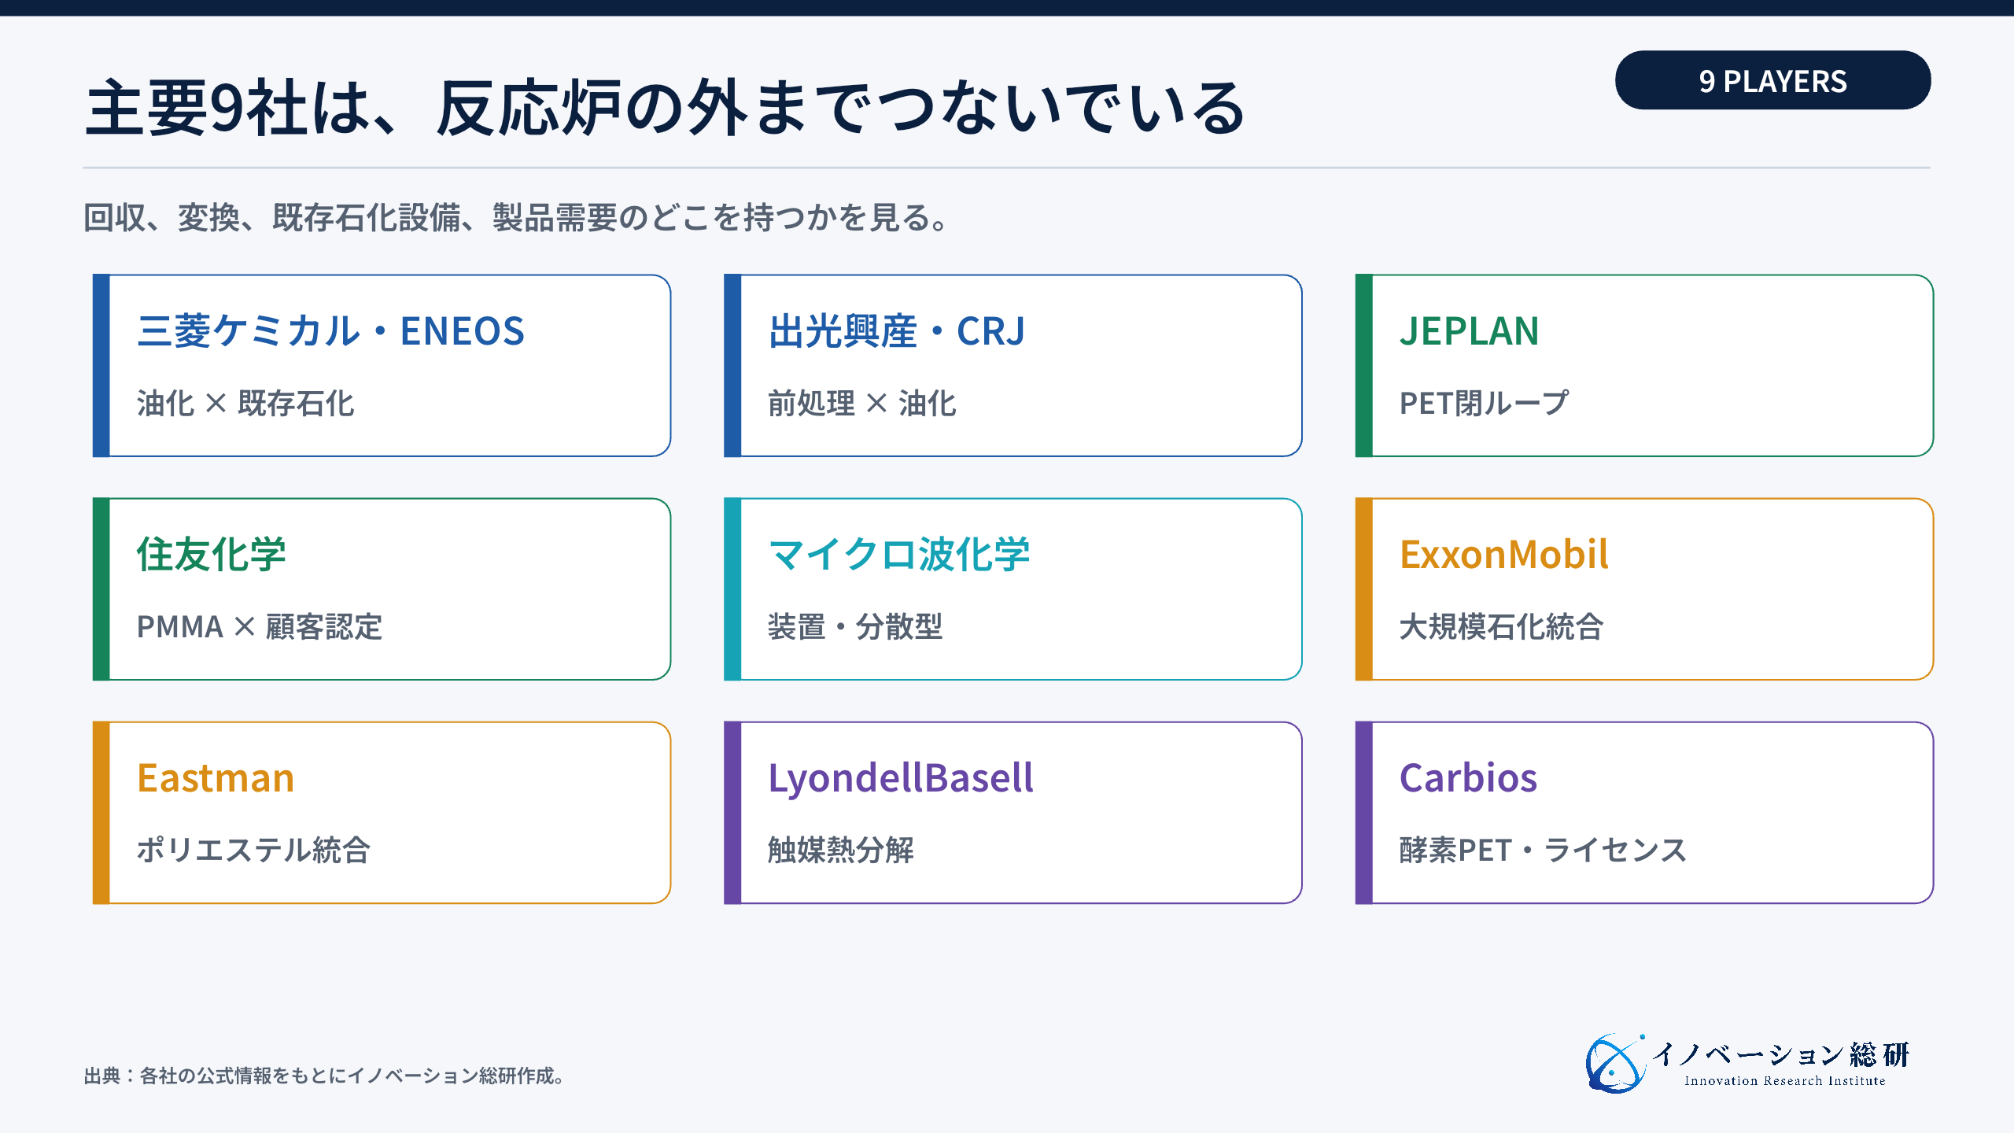Select the 油化 × 既存石化 description
The image size is (2014, 1133).
tap(245, 403)
